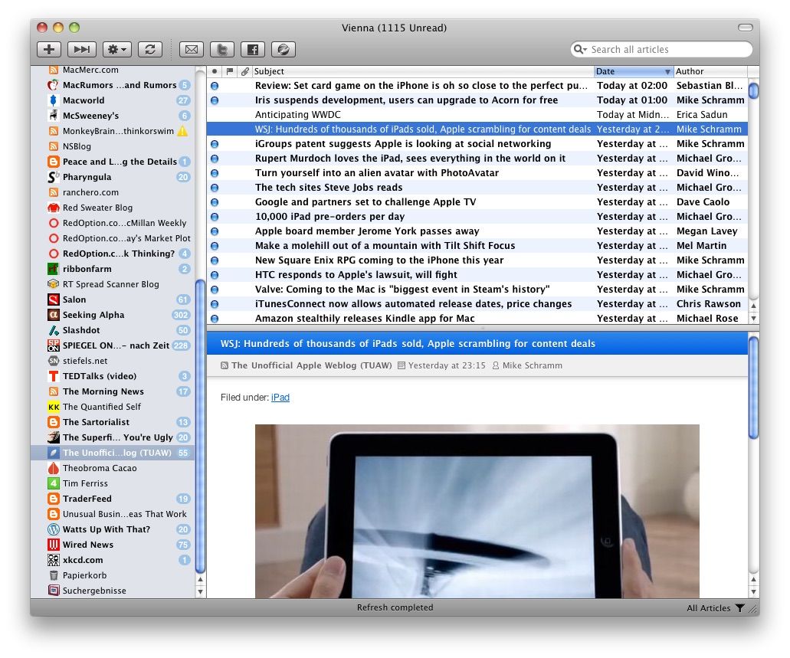Skip to next unread article button
The height and width of the screenshot is (658, 790).
coord(82,49)
